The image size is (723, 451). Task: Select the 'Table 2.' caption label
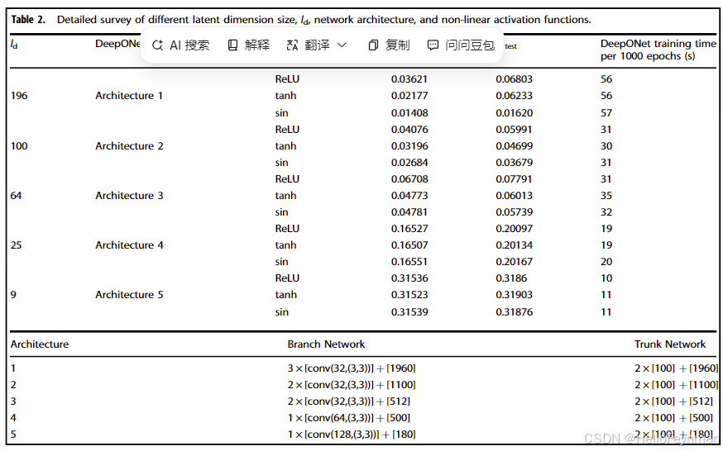point(28,20)
